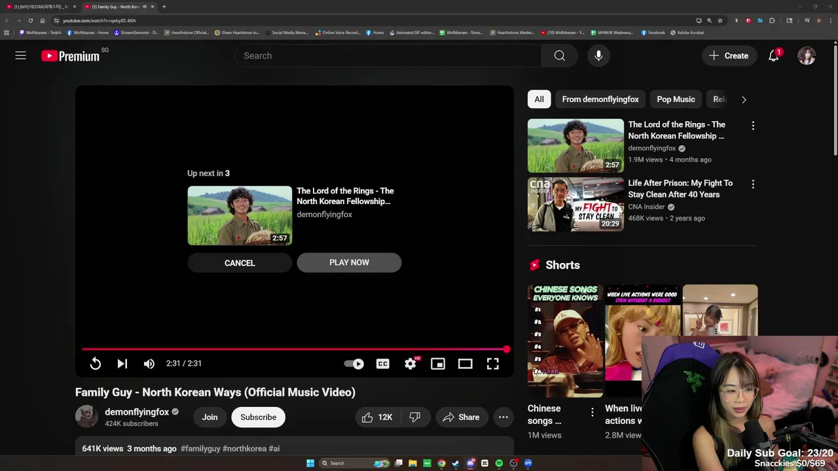The image size is (838, 471).
Task: Switch to theater mode
Action: click(x=465, y=364)
